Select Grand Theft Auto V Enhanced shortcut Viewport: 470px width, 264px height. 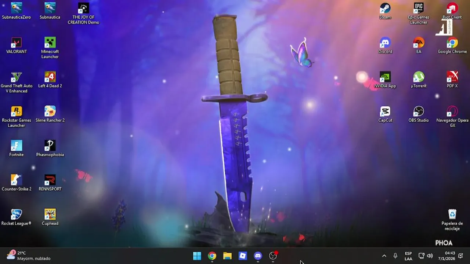click(x=17, y=82)
